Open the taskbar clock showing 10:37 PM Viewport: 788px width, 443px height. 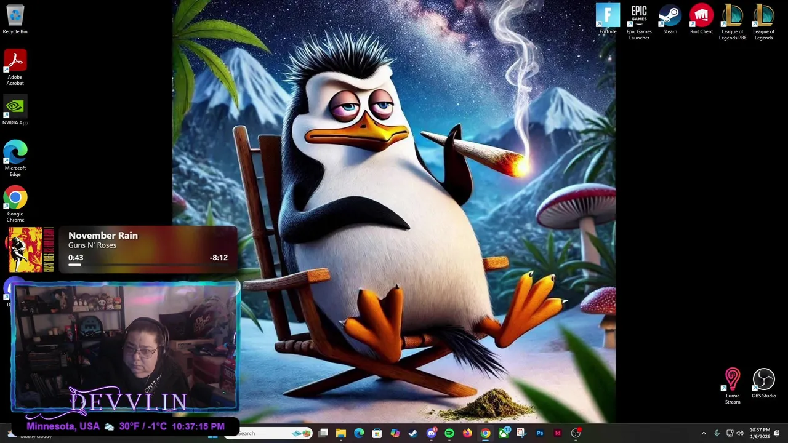[x=760, y=433]
